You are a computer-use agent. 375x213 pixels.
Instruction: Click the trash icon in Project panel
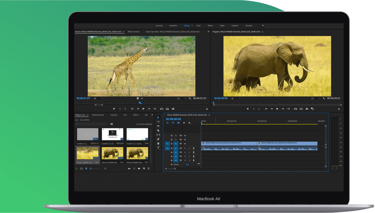[x=149, y=168]
